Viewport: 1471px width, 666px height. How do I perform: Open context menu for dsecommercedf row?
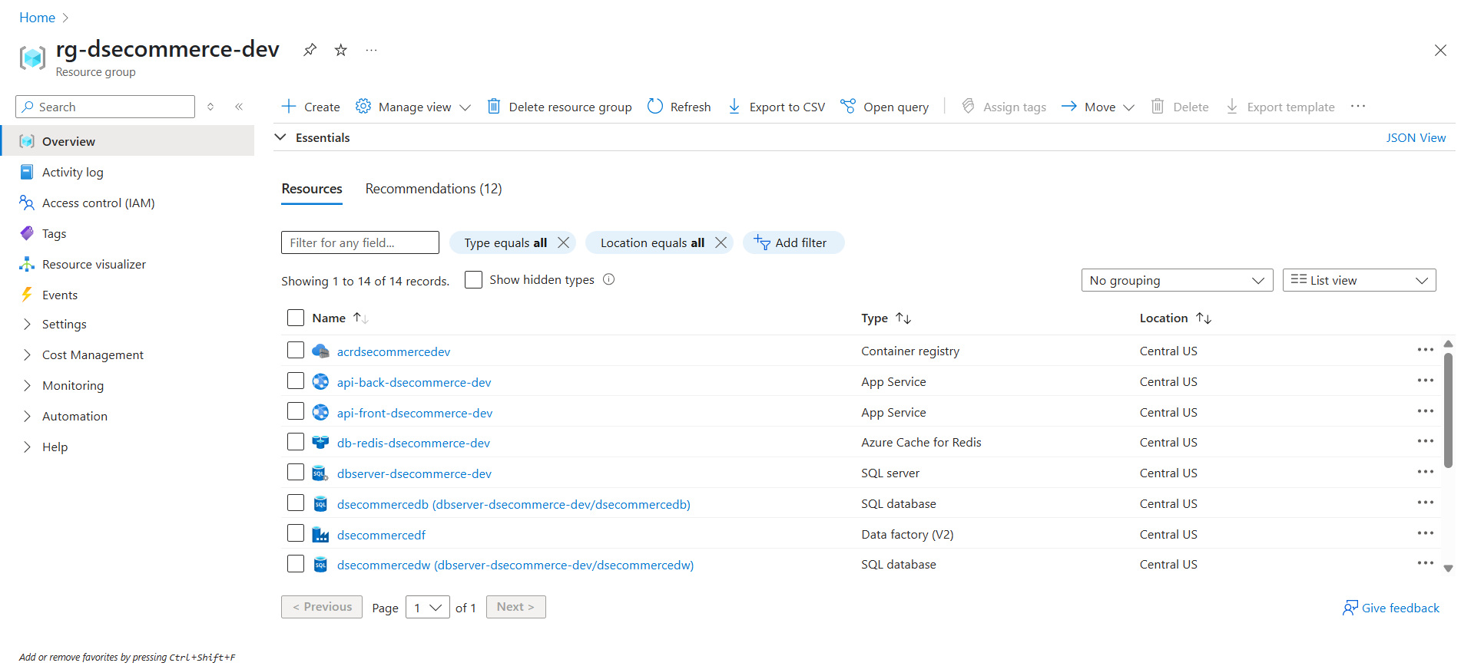(x=1426, y=533)
